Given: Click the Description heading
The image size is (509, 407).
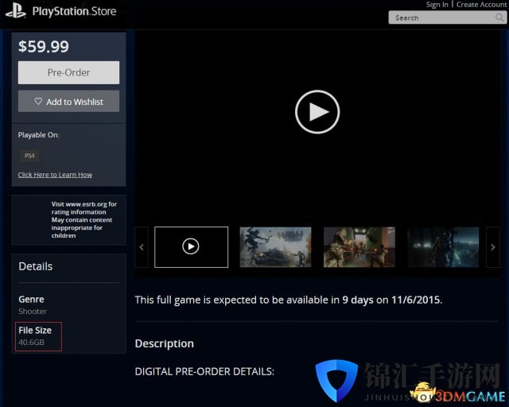Looking at the screenshot, I should [165, 343].
